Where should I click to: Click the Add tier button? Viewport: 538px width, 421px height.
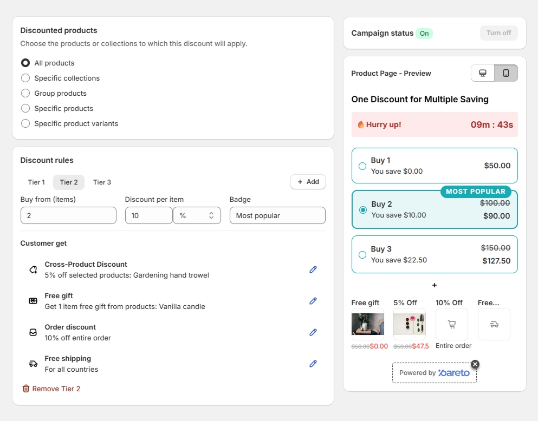point(308,182)
